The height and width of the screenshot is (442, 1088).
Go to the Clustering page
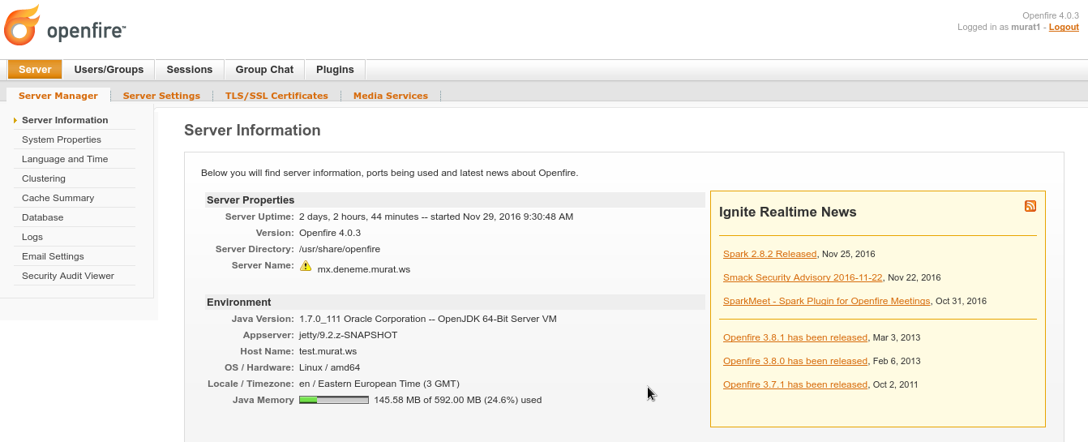(44, 178)
